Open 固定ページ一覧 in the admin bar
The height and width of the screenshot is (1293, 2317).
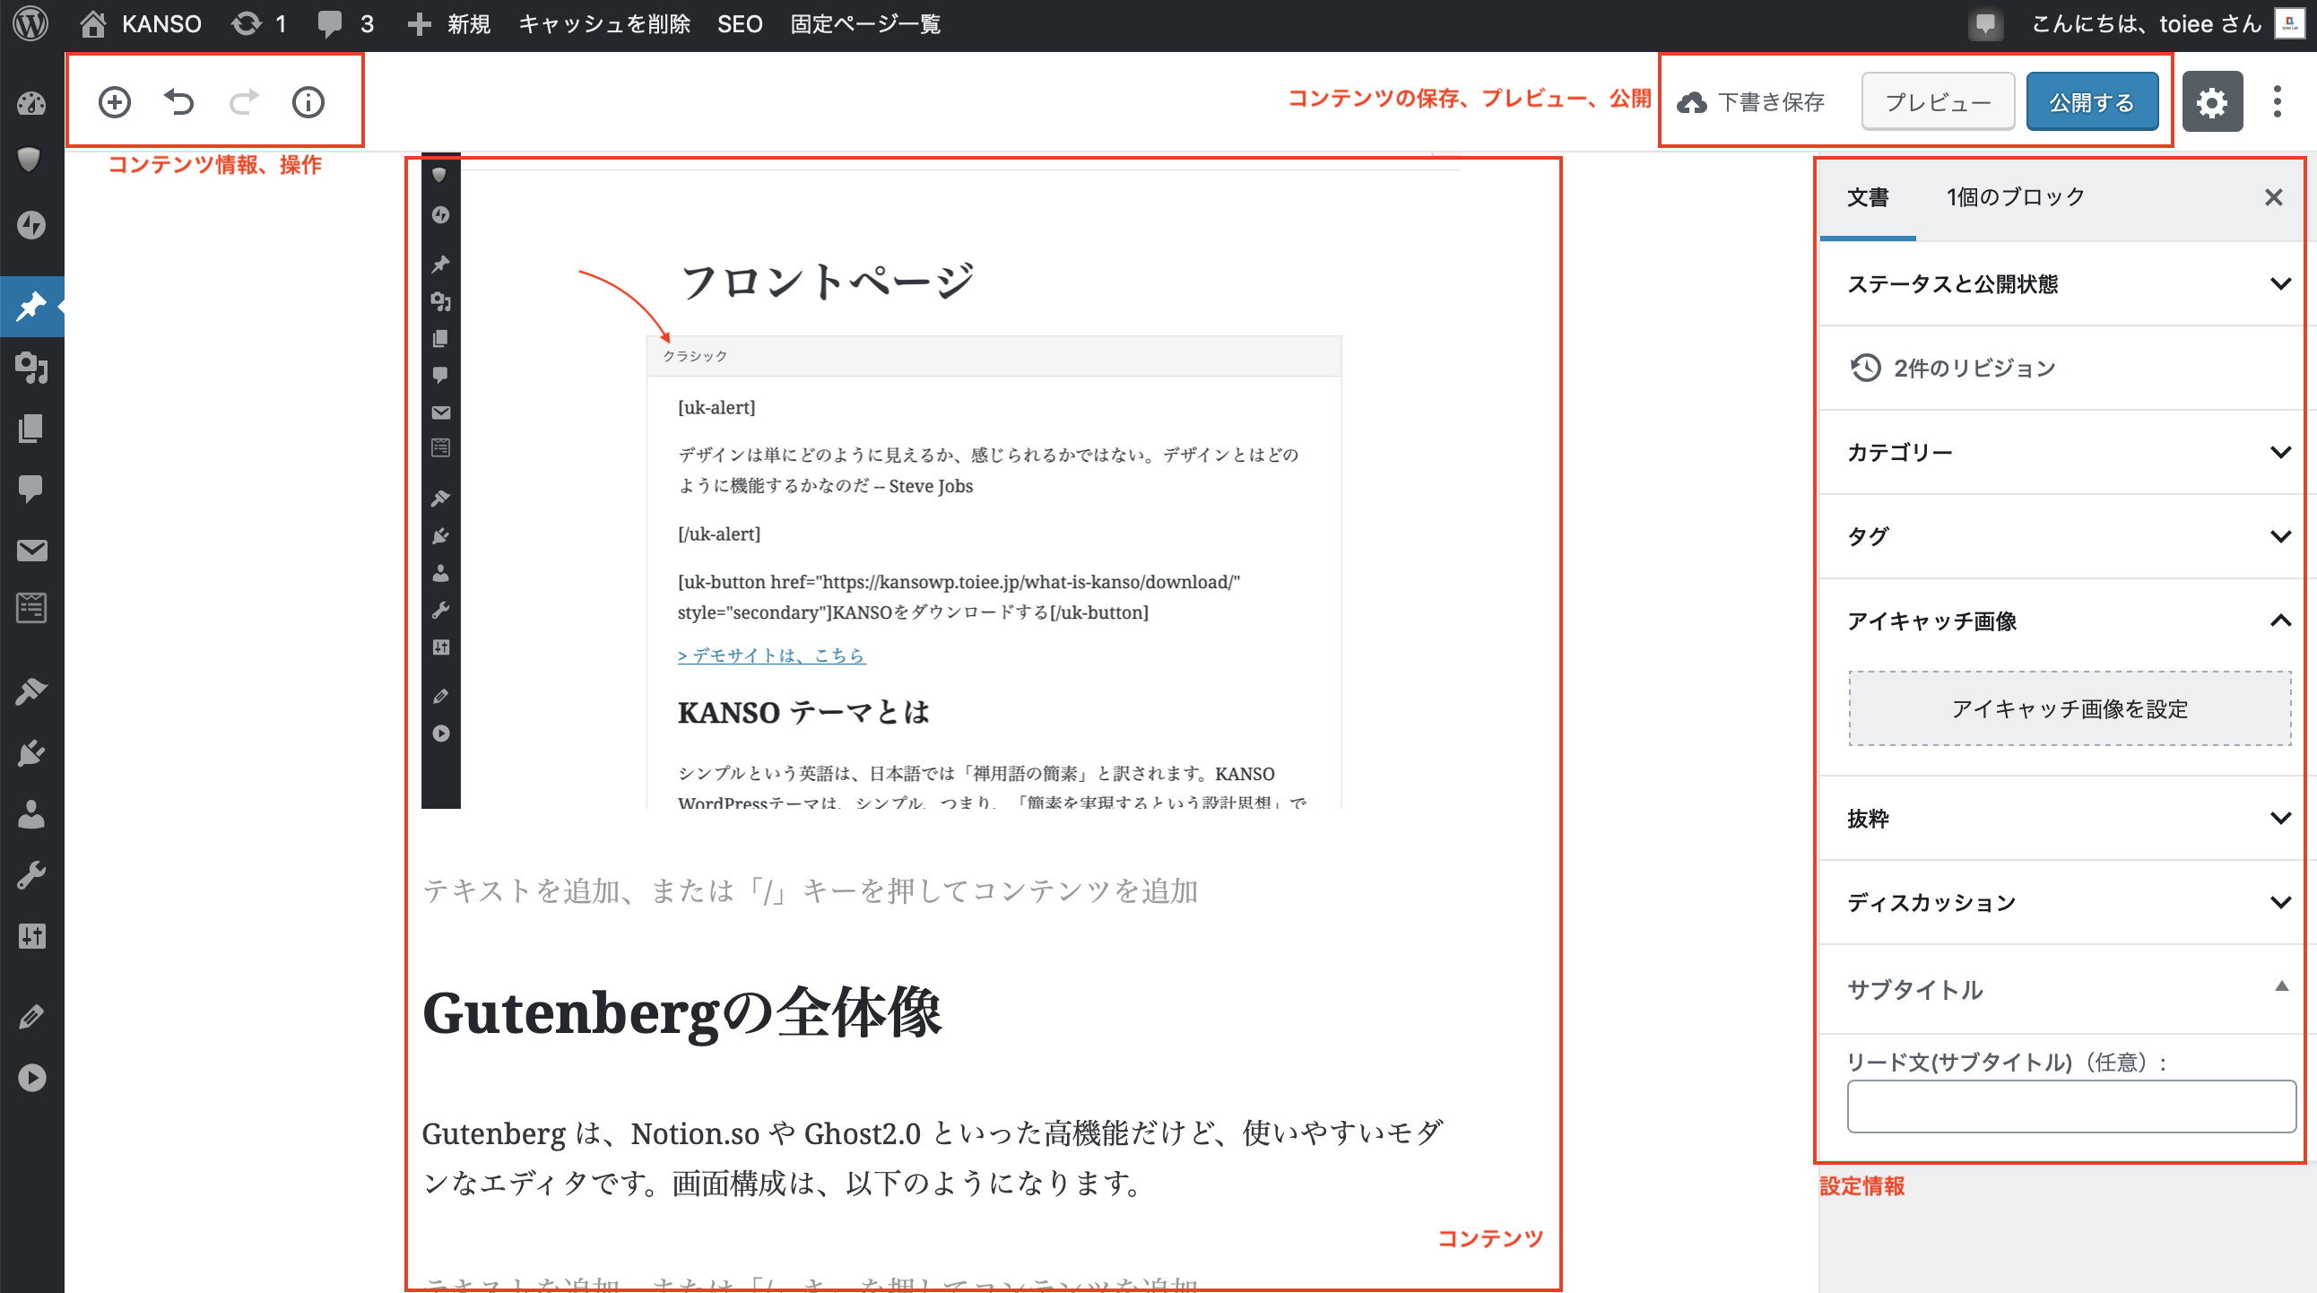click(x=865, y=24)
